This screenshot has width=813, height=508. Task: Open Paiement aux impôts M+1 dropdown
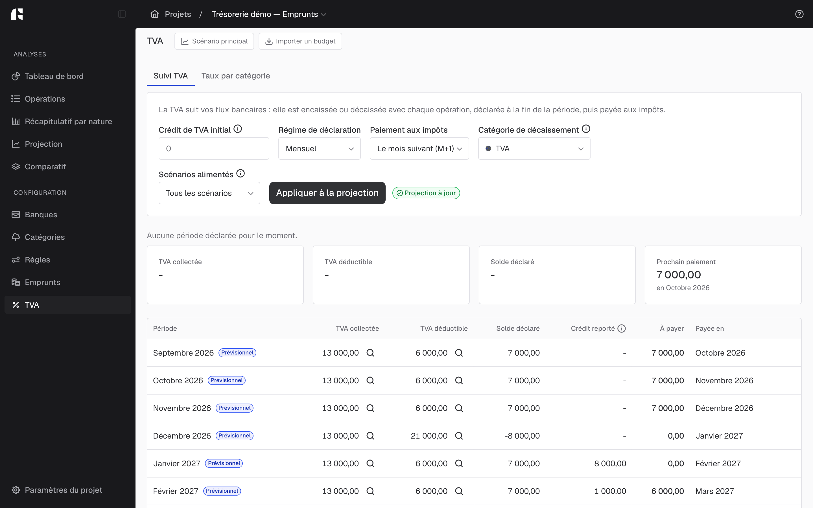click(x=419, y=148)
